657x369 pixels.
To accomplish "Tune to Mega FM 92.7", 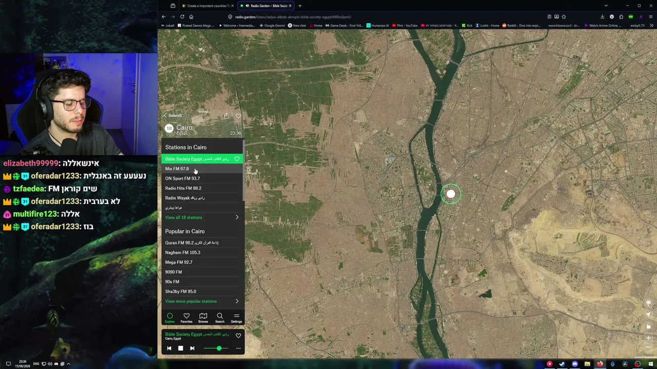I will [x=202, y=262].
